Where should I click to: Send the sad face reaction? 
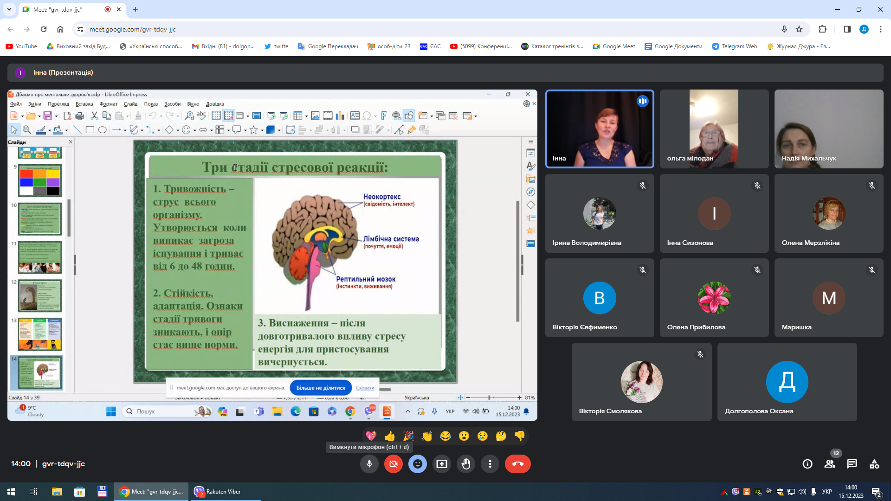pyautogui.click(x=483, y=436)
